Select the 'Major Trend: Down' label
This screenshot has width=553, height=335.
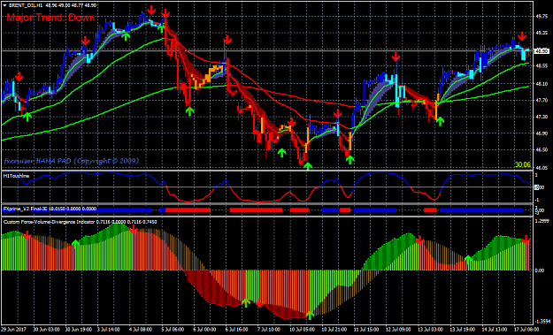coord(50,18)
